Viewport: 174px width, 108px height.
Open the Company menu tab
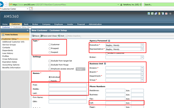[x=46, y=24]
